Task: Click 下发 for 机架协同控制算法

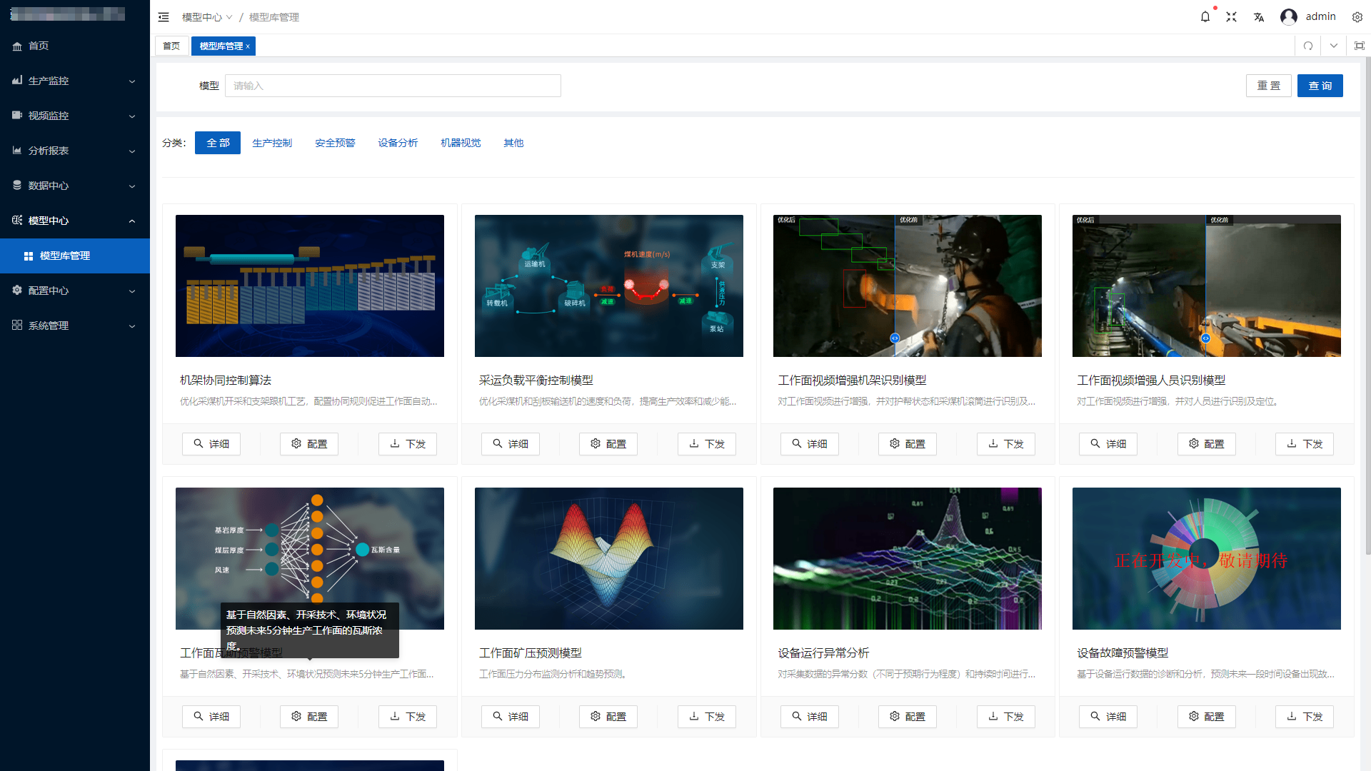Action: tap(408, 444)
